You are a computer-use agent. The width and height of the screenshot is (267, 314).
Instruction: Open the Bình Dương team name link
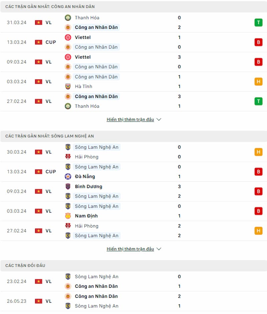[x=88, y=187]
